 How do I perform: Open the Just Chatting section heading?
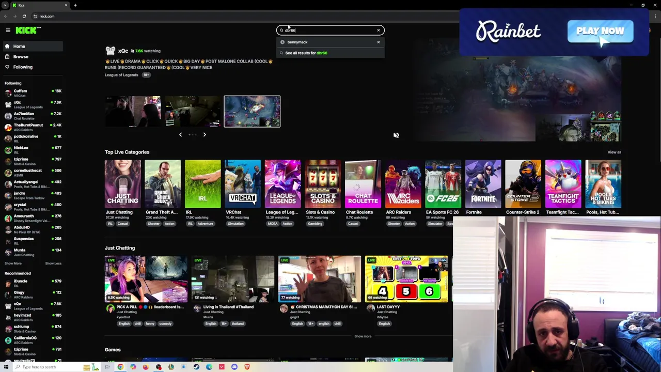[120, 248]
